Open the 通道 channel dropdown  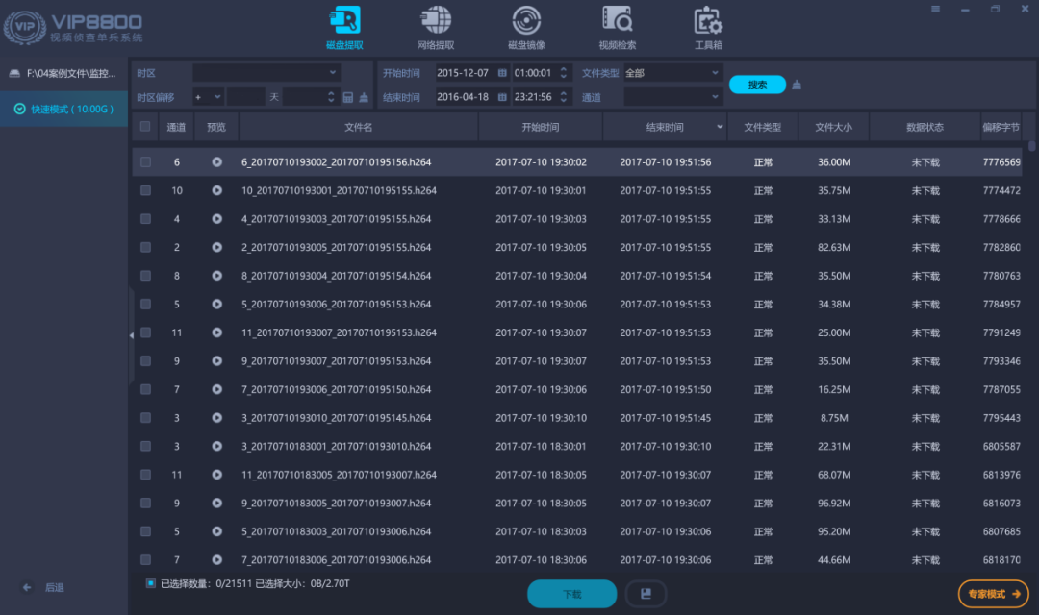(672, 97)
